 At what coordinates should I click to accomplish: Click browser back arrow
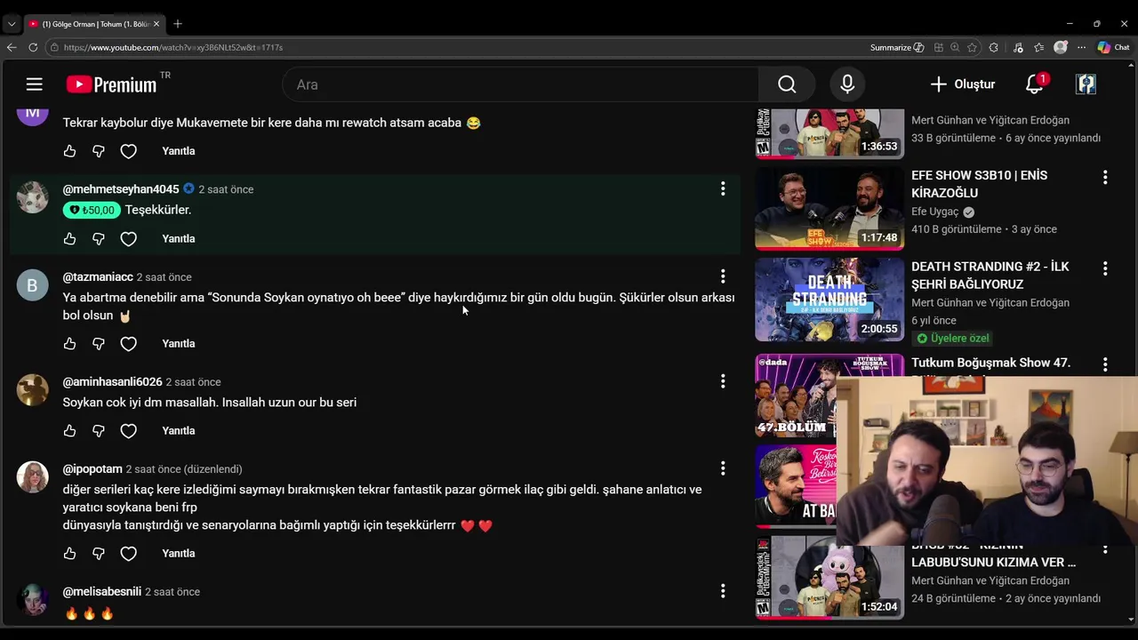coord(12,47)
